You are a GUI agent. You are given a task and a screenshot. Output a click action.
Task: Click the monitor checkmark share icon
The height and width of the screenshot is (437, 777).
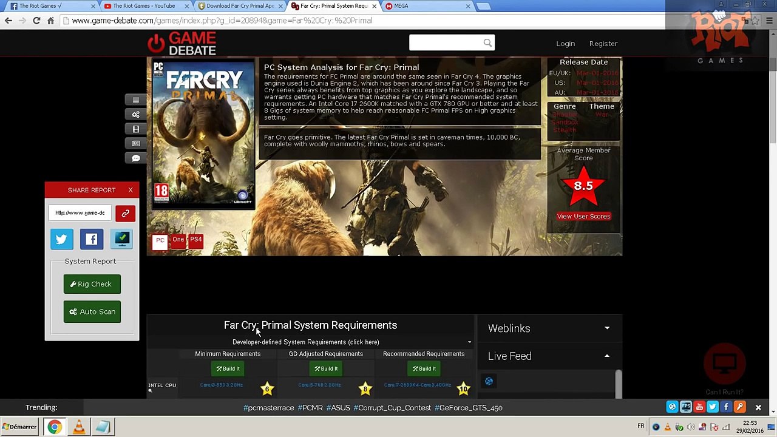tap(122, 239)
